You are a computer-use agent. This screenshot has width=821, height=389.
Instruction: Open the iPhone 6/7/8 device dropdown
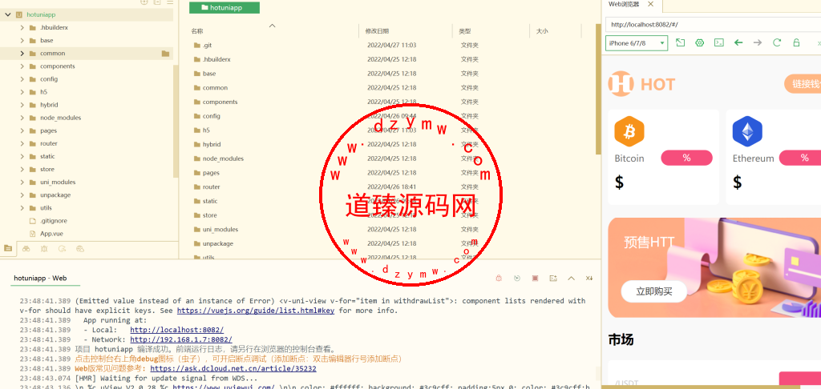coord(637,43)
